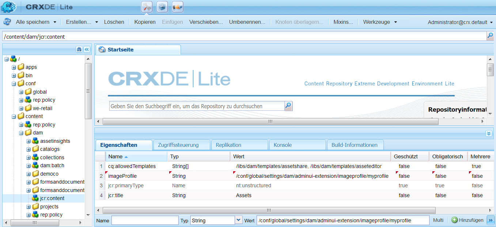Click the Geschützt column header
Viewport: 496px width, 227px height.
coord(409,156)
